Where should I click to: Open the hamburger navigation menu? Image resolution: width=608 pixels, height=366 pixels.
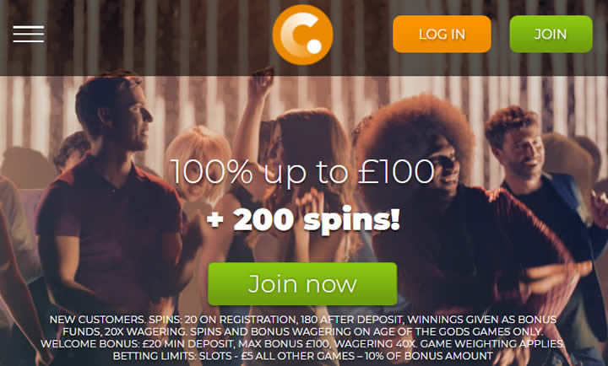[29, 34]
